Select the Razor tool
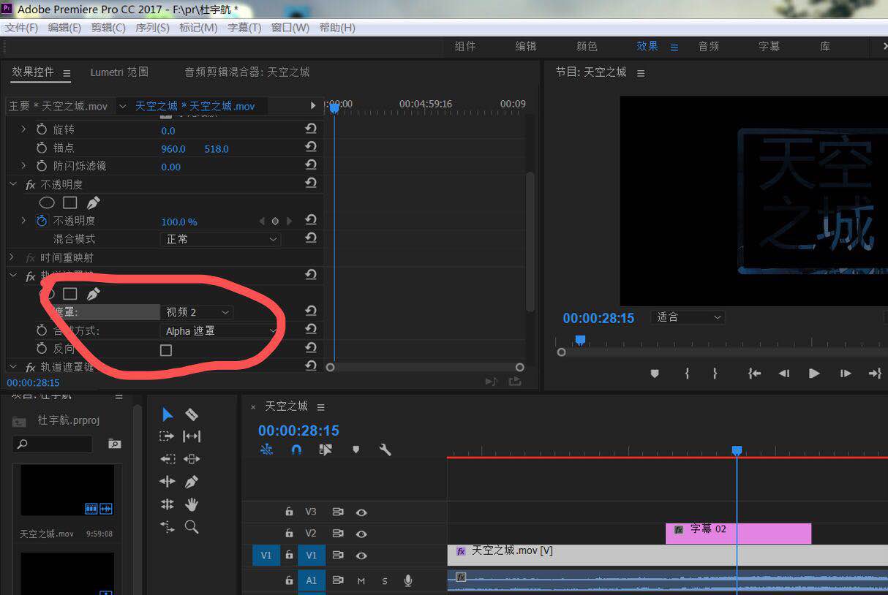888x595 pixels. [192, 414]
